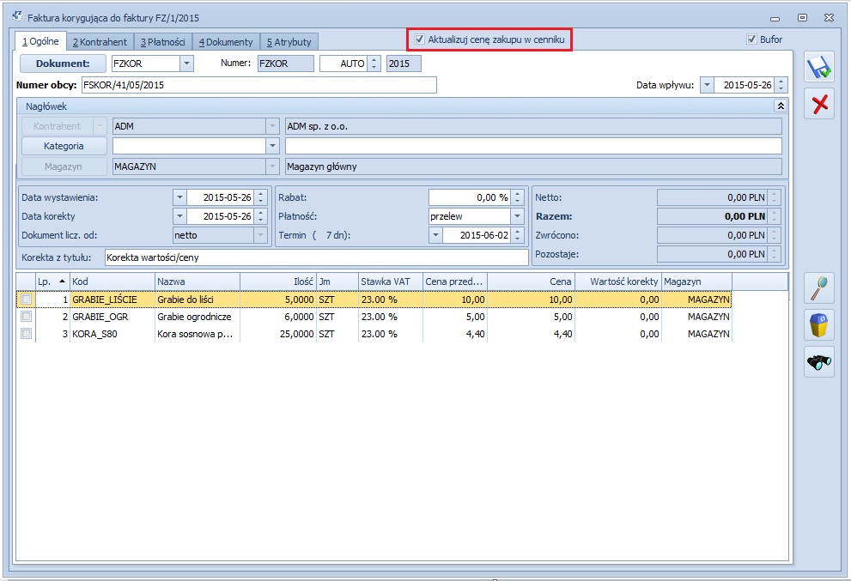Select the GRABIE_OGR code cell
851x581 pixels.
coord(112,317)
